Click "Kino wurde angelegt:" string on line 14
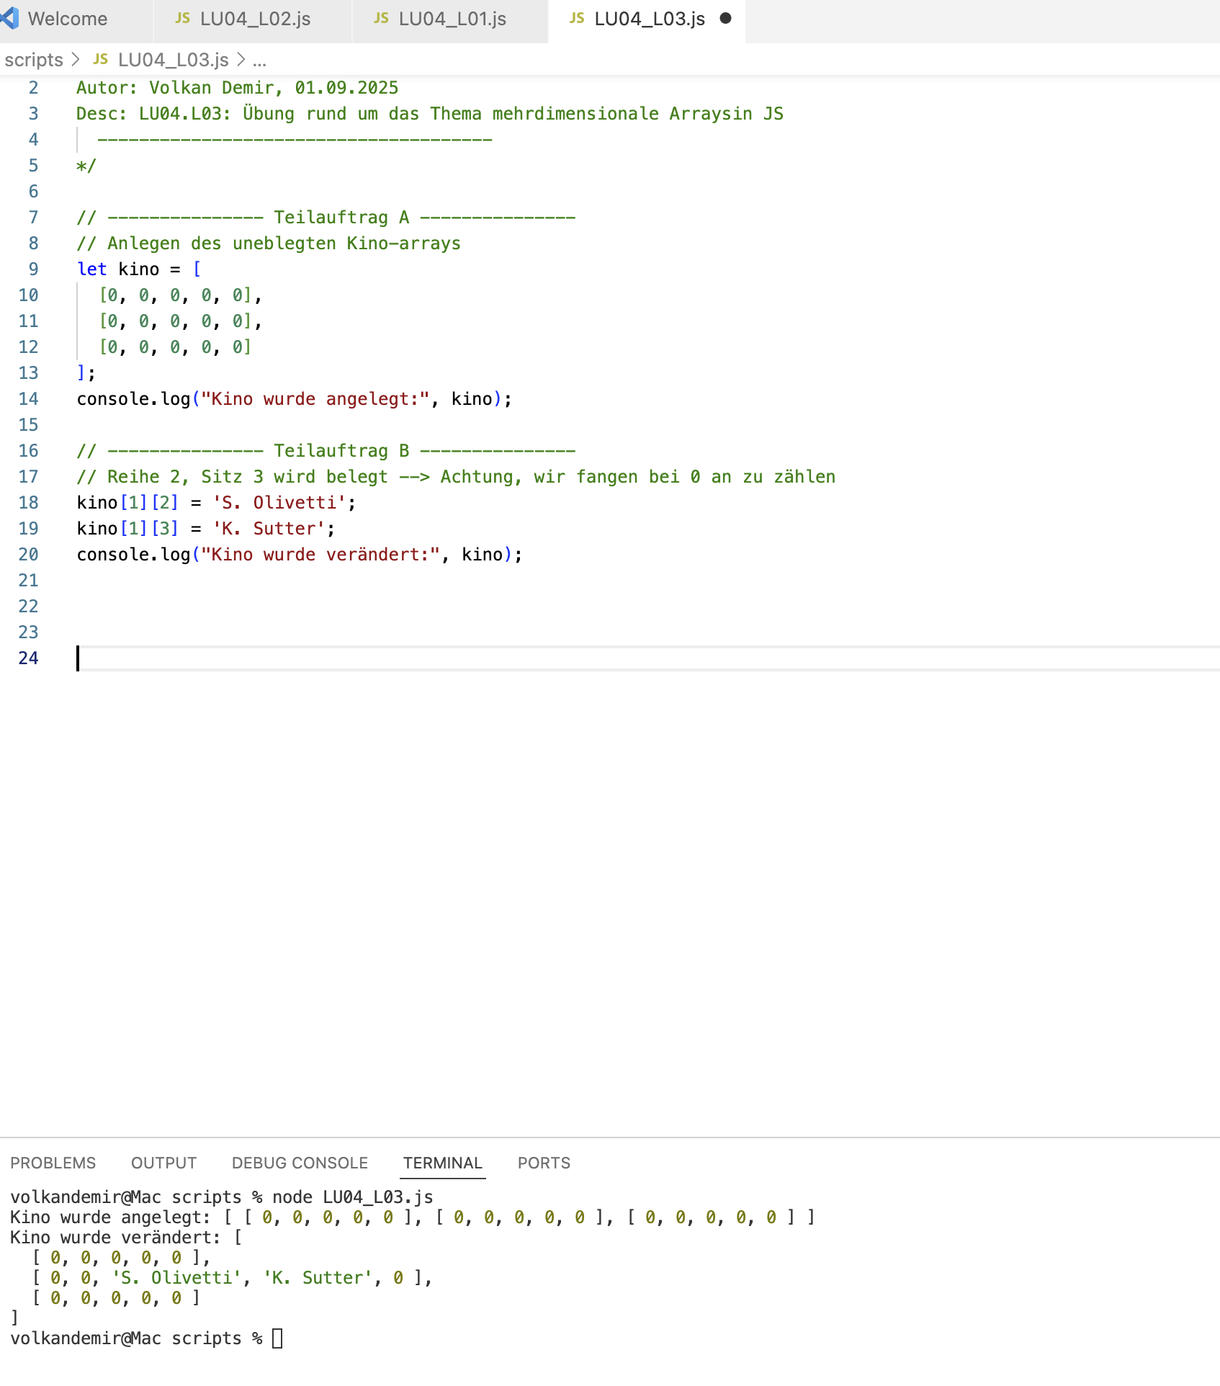 pyautogui.click(x=315, y=398)
